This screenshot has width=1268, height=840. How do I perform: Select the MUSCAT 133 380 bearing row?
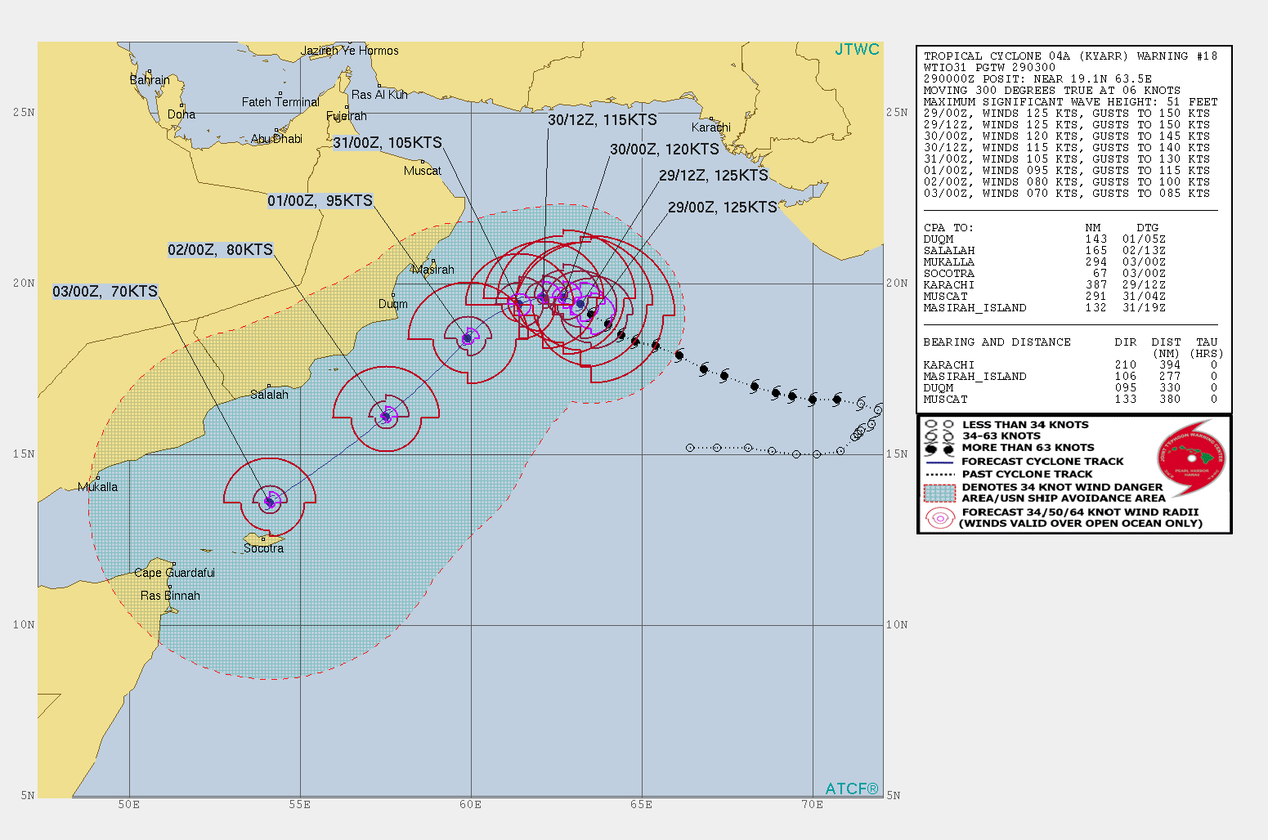[x=1070, y=400]
